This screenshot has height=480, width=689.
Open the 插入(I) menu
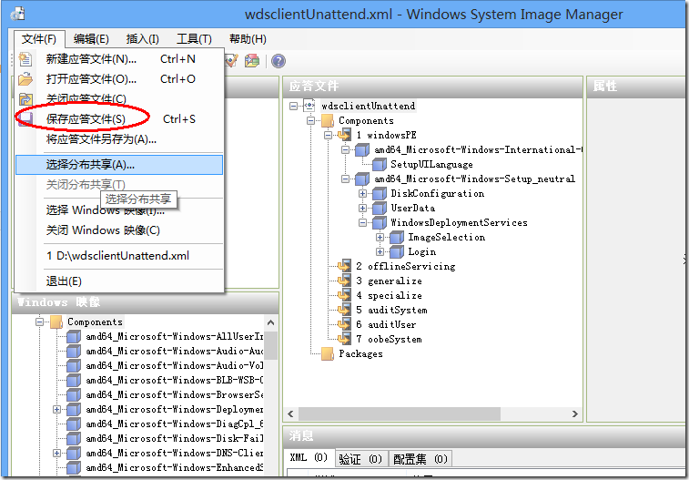[142, 39]
